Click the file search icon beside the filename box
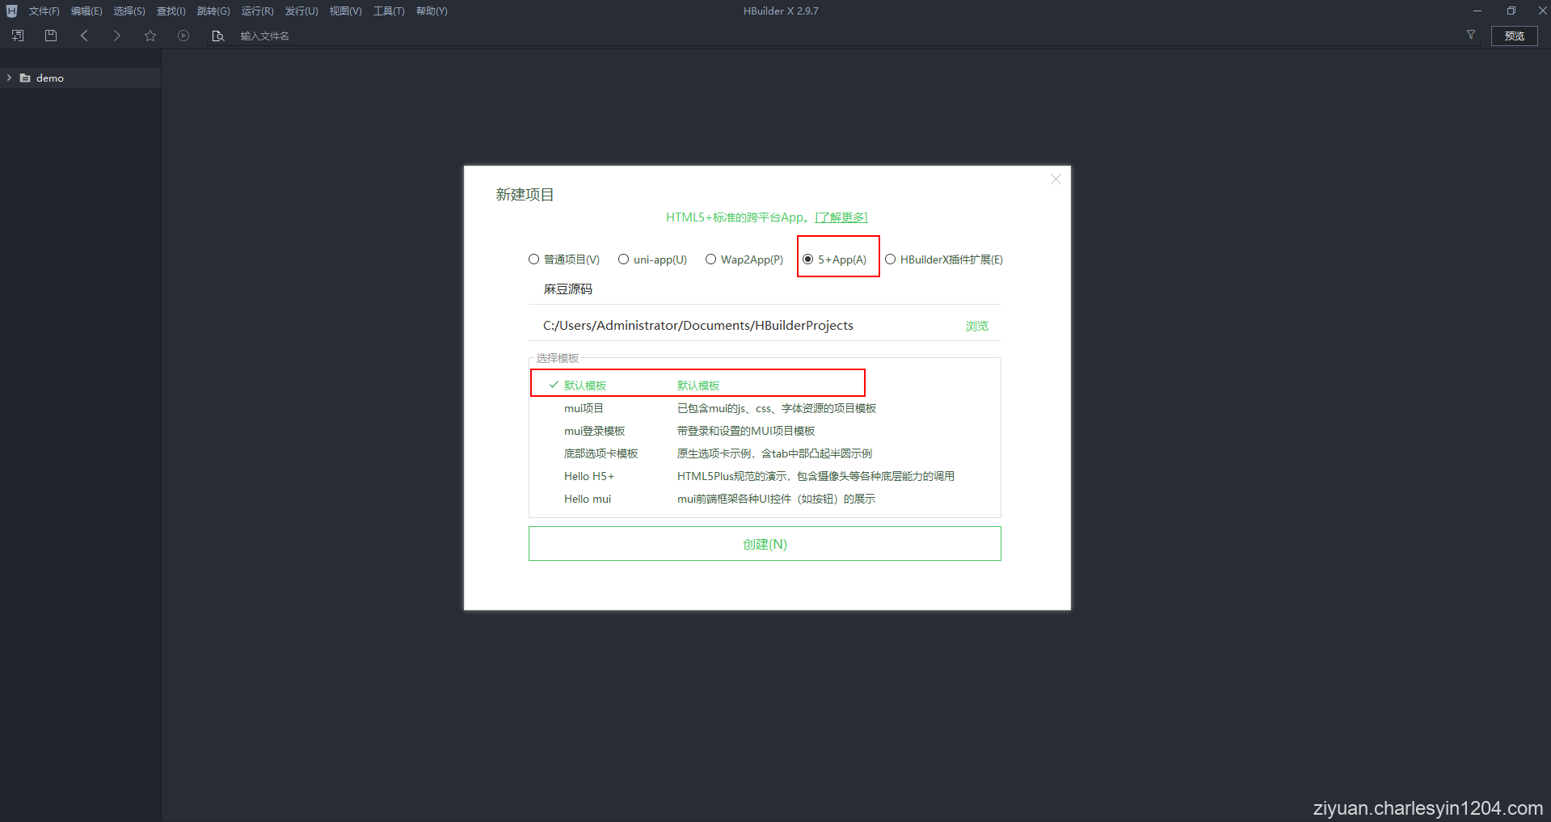The width and height of the screenshot is (1551, 822). pos(217,36)
